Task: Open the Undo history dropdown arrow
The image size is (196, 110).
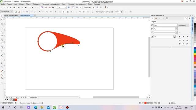Action: pyautogui.click(x=33, y=7)
